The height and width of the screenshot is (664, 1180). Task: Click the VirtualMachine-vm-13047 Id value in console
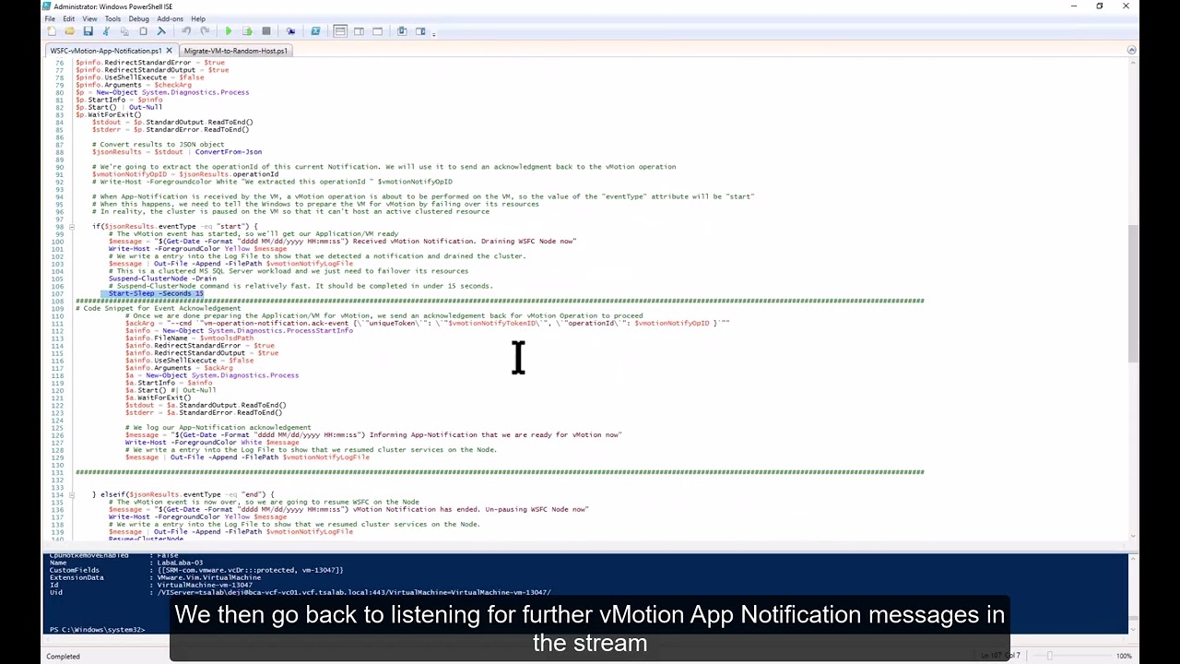205,585
